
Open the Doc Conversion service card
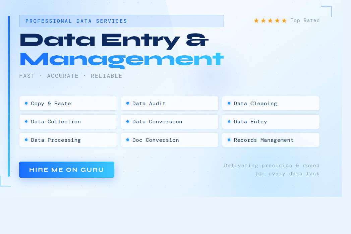pyautogui.click(x=169, y=140)
